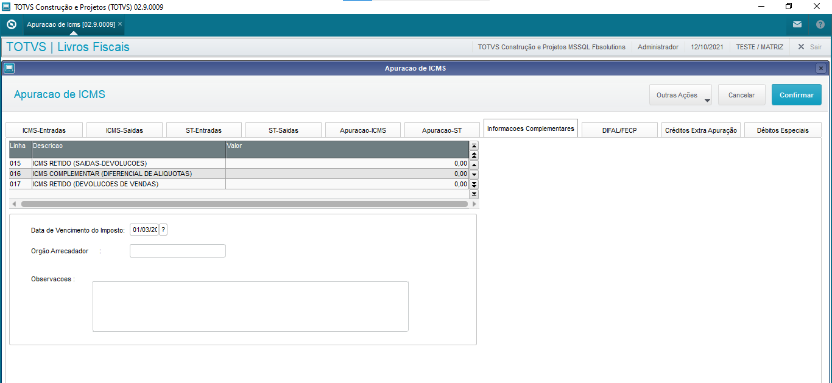The image size is (832, 383).
Task: Jump to first grid row arrow
Action: (x=474, y=146)
